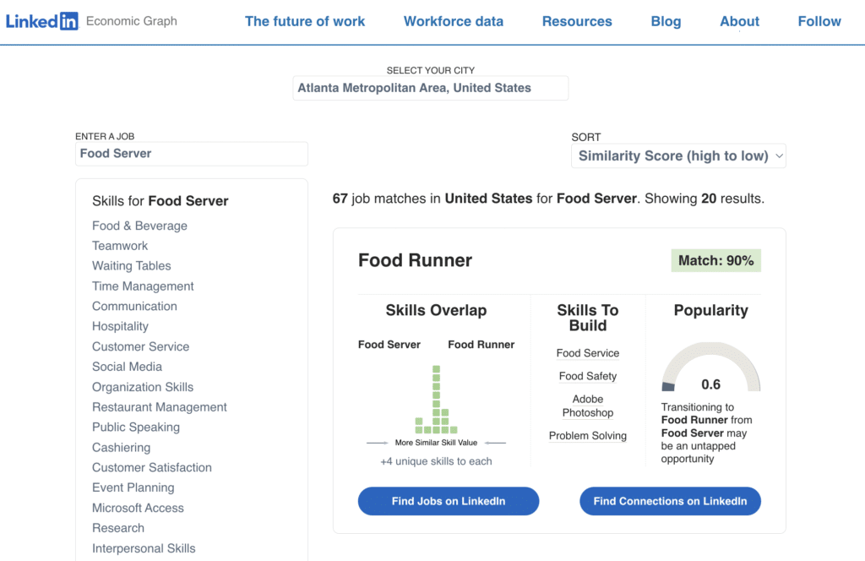Select Food Safety skill link
Viewport: 865px width, 561px height.
[588, 376]
